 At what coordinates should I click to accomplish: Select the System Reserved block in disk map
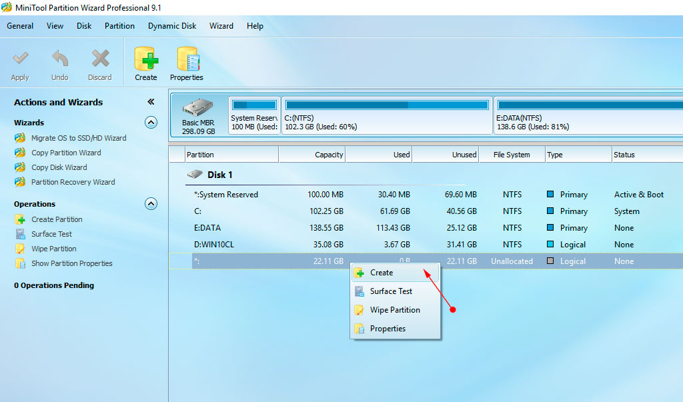[x=254, y=115]
